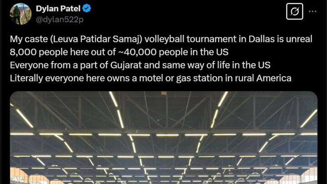
Task: Open the three-dot more options menu
Action: [312, 11]
